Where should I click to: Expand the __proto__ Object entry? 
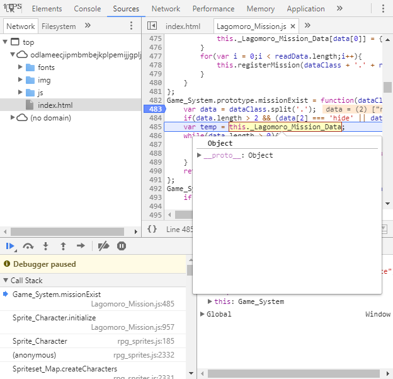[199, 155]
